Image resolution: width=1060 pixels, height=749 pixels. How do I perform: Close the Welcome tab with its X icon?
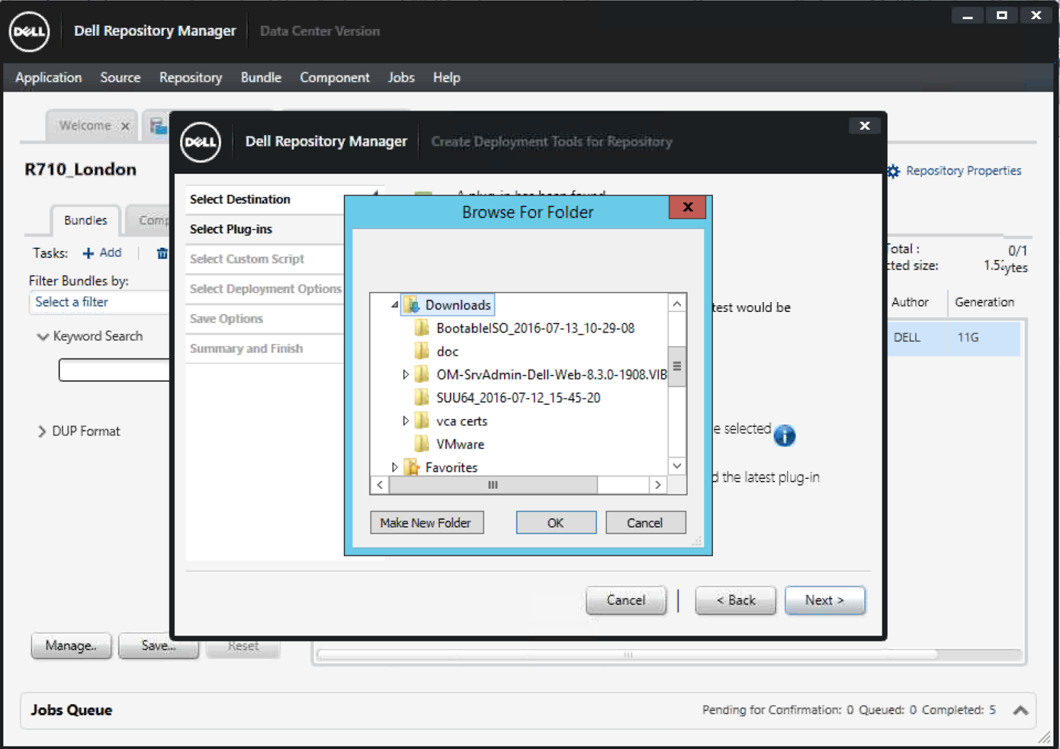pos(125,125)
